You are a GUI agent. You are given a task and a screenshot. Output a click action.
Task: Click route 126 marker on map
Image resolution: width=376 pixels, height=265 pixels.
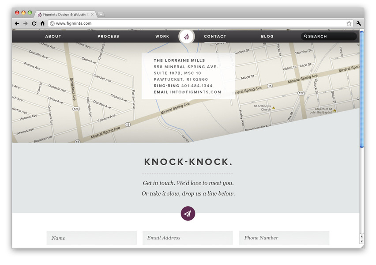click(76, 109)
